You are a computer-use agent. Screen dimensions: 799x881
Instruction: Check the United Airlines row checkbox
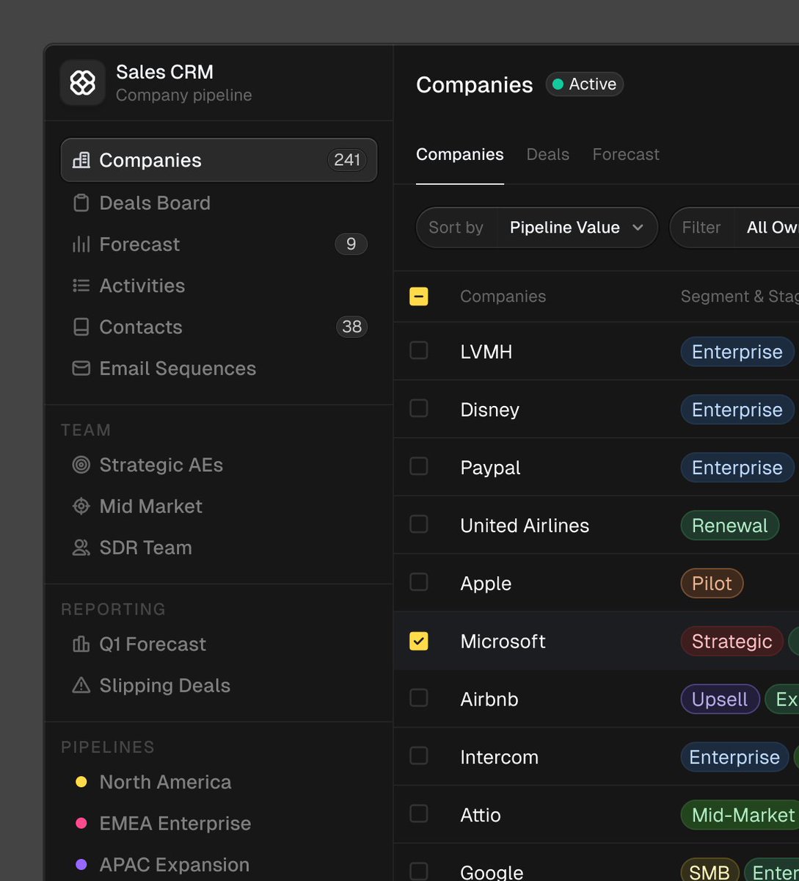(x=419, y=525)
